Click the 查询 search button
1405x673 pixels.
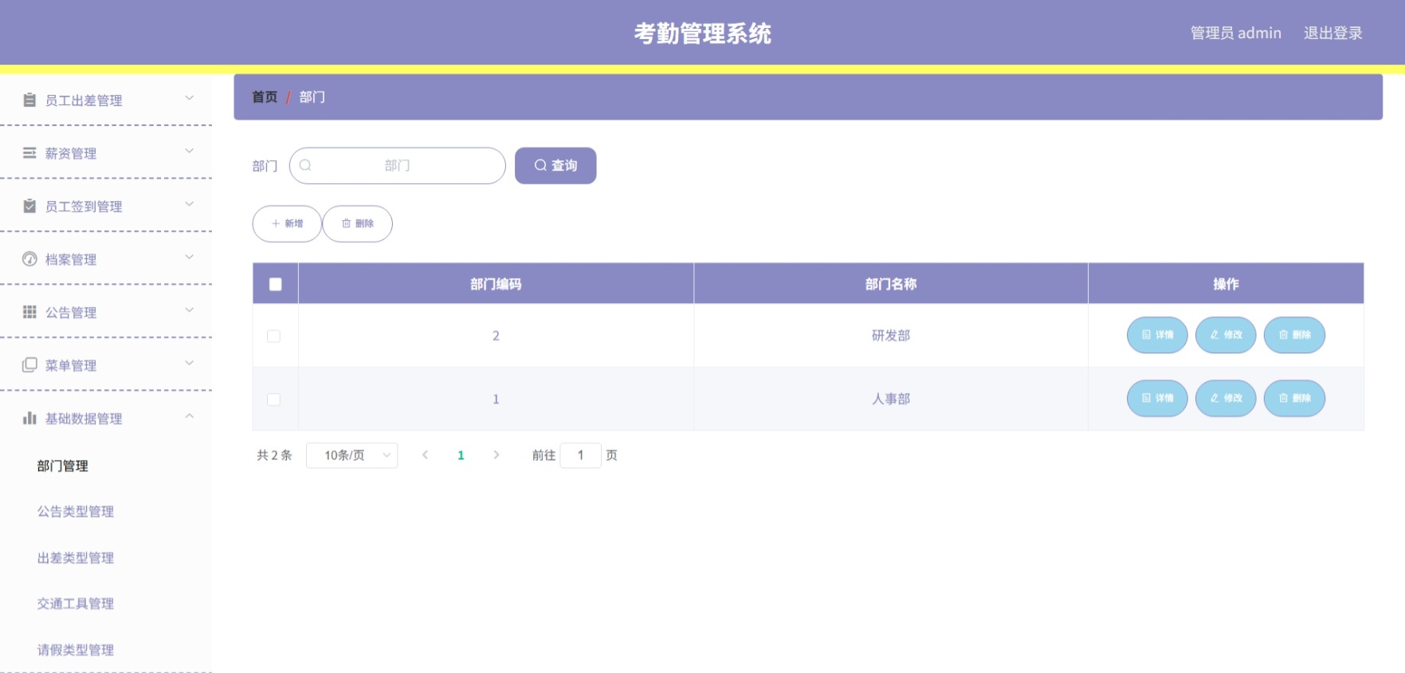coord(555,165)
